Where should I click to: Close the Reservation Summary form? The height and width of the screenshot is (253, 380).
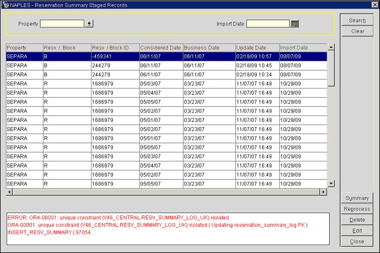357,241
